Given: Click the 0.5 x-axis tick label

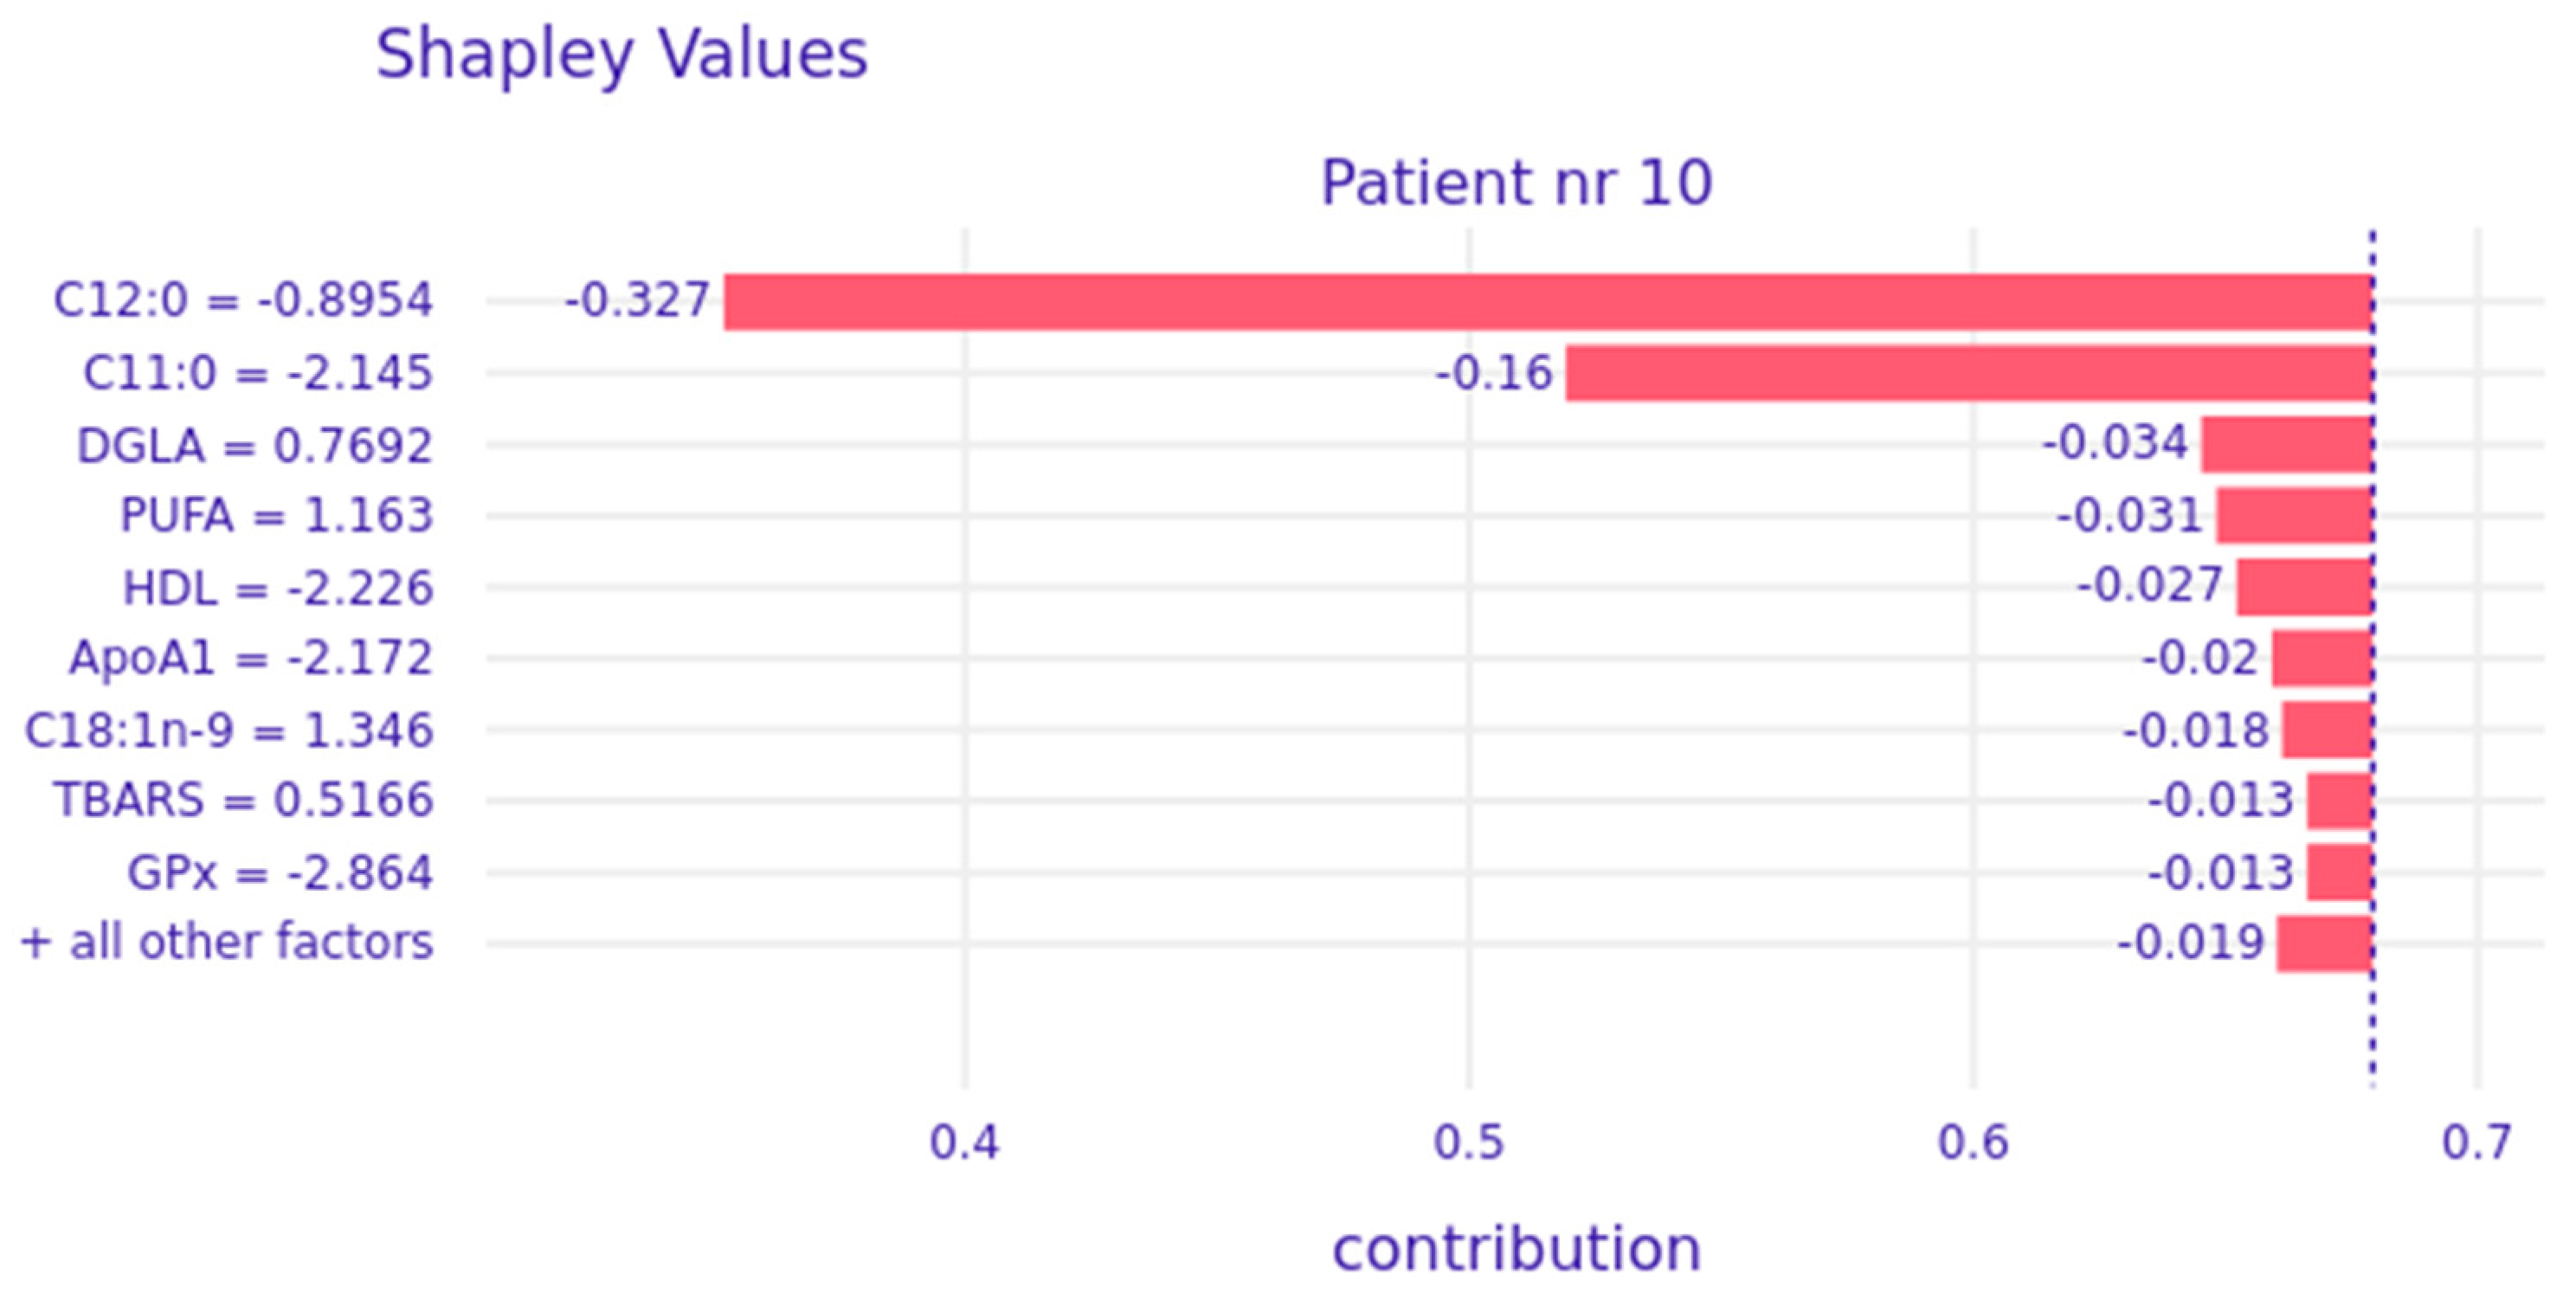Looking at the screenshot, I should pyautogui.click(x=1468, y=1142).
